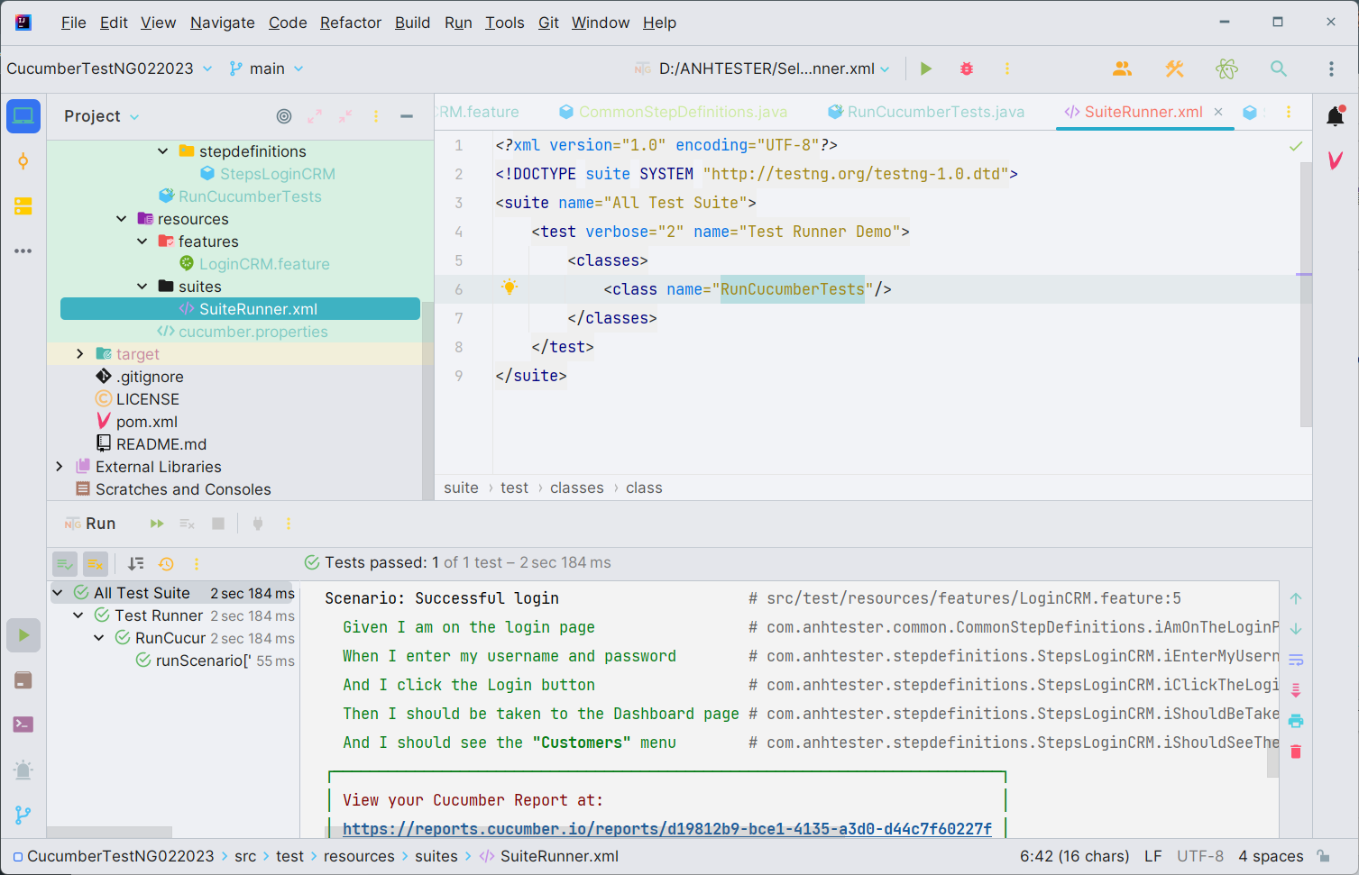Viewport: 1359px width, 875px height.
Task: Open the Refactor menu
Action: point(350,23)
